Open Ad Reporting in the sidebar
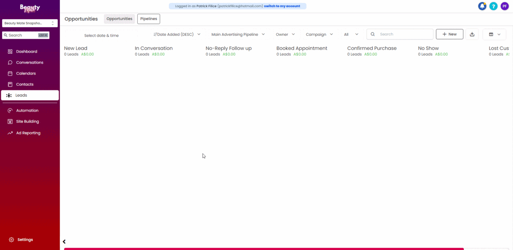 (28, 133)
